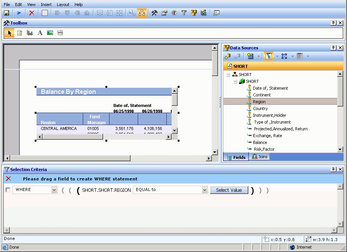Add a data source with plus cylinder icon
Viewport: 347px width, 252px height.
[227, 56]
